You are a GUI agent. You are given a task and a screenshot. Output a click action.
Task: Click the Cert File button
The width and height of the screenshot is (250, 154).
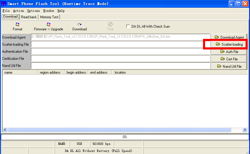229,59
